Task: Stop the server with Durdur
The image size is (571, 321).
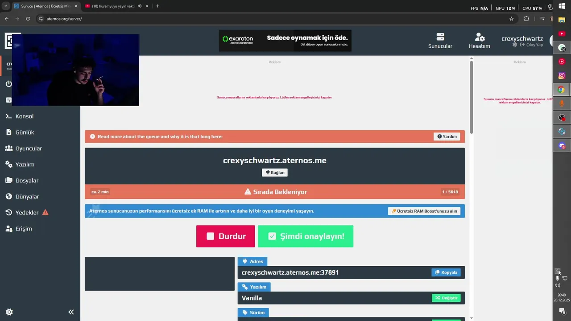Action: click(x=225, y=236)
